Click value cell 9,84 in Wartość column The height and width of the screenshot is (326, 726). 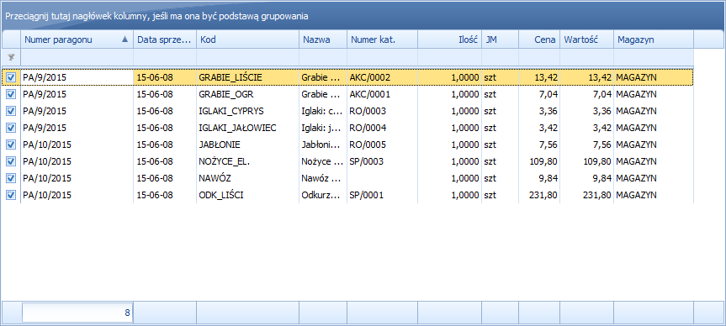pyautogui.click(x=587, y=178)
